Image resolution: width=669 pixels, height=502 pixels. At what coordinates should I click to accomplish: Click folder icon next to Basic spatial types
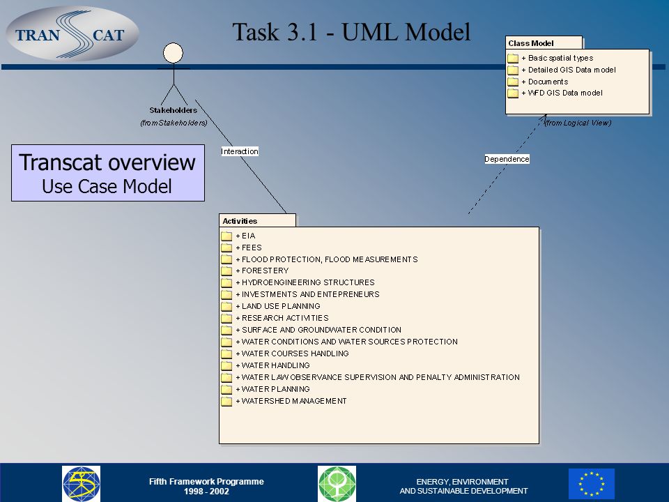[x=513, y=58]
